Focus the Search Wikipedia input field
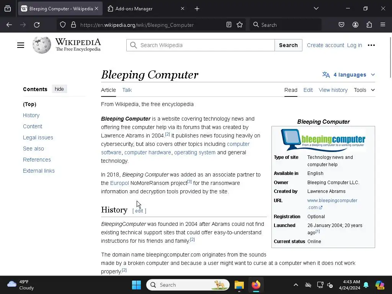 point(201,45)
